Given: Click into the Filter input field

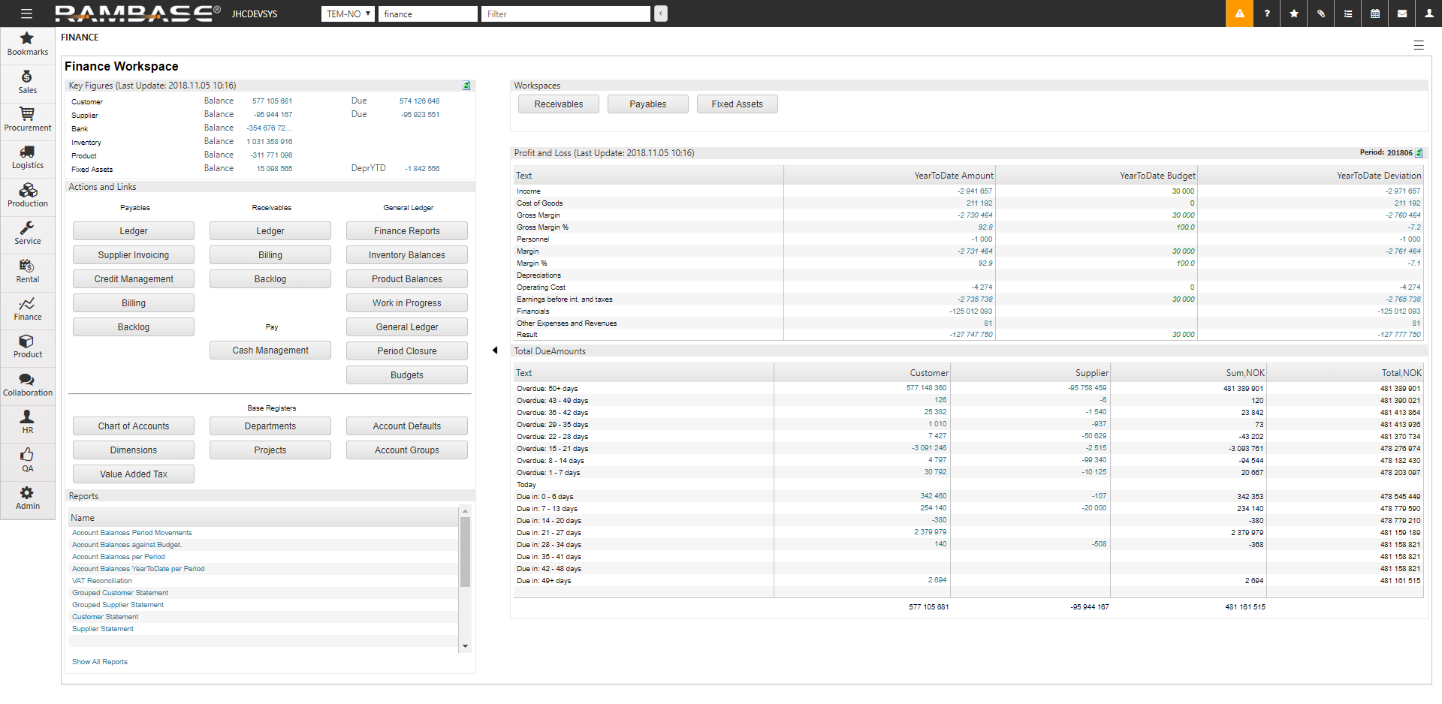Looking at the screenshot, I should pos(565,14).
